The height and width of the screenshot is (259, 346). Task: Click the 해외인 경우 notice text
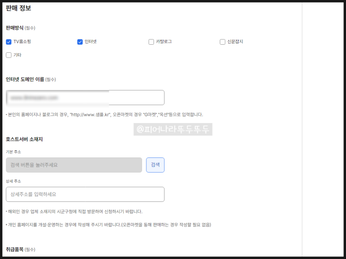[x=75, y=212]
